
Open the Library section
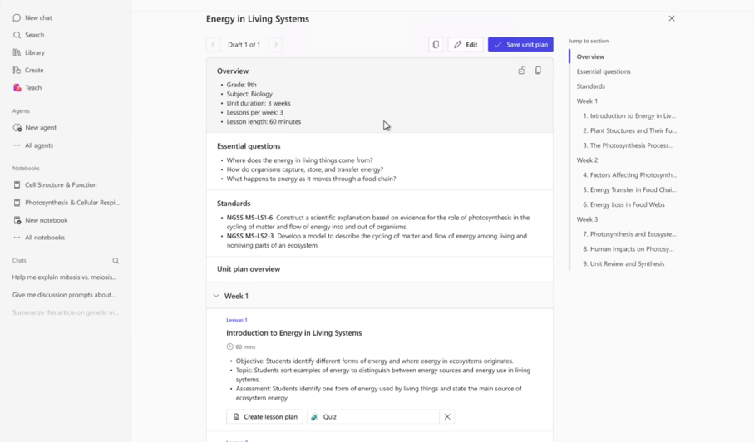(x=28, y=52)
